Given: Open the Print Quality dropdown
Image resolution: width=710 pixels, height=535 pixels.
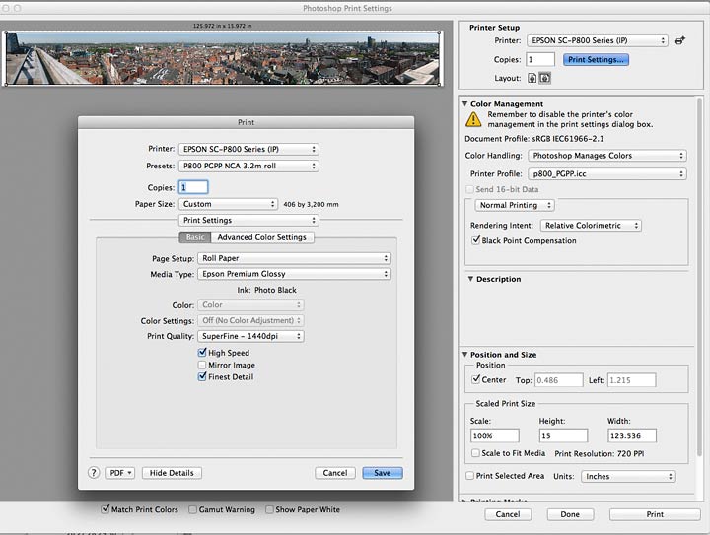Looking at the screenshot, I should tap(250, 336).
